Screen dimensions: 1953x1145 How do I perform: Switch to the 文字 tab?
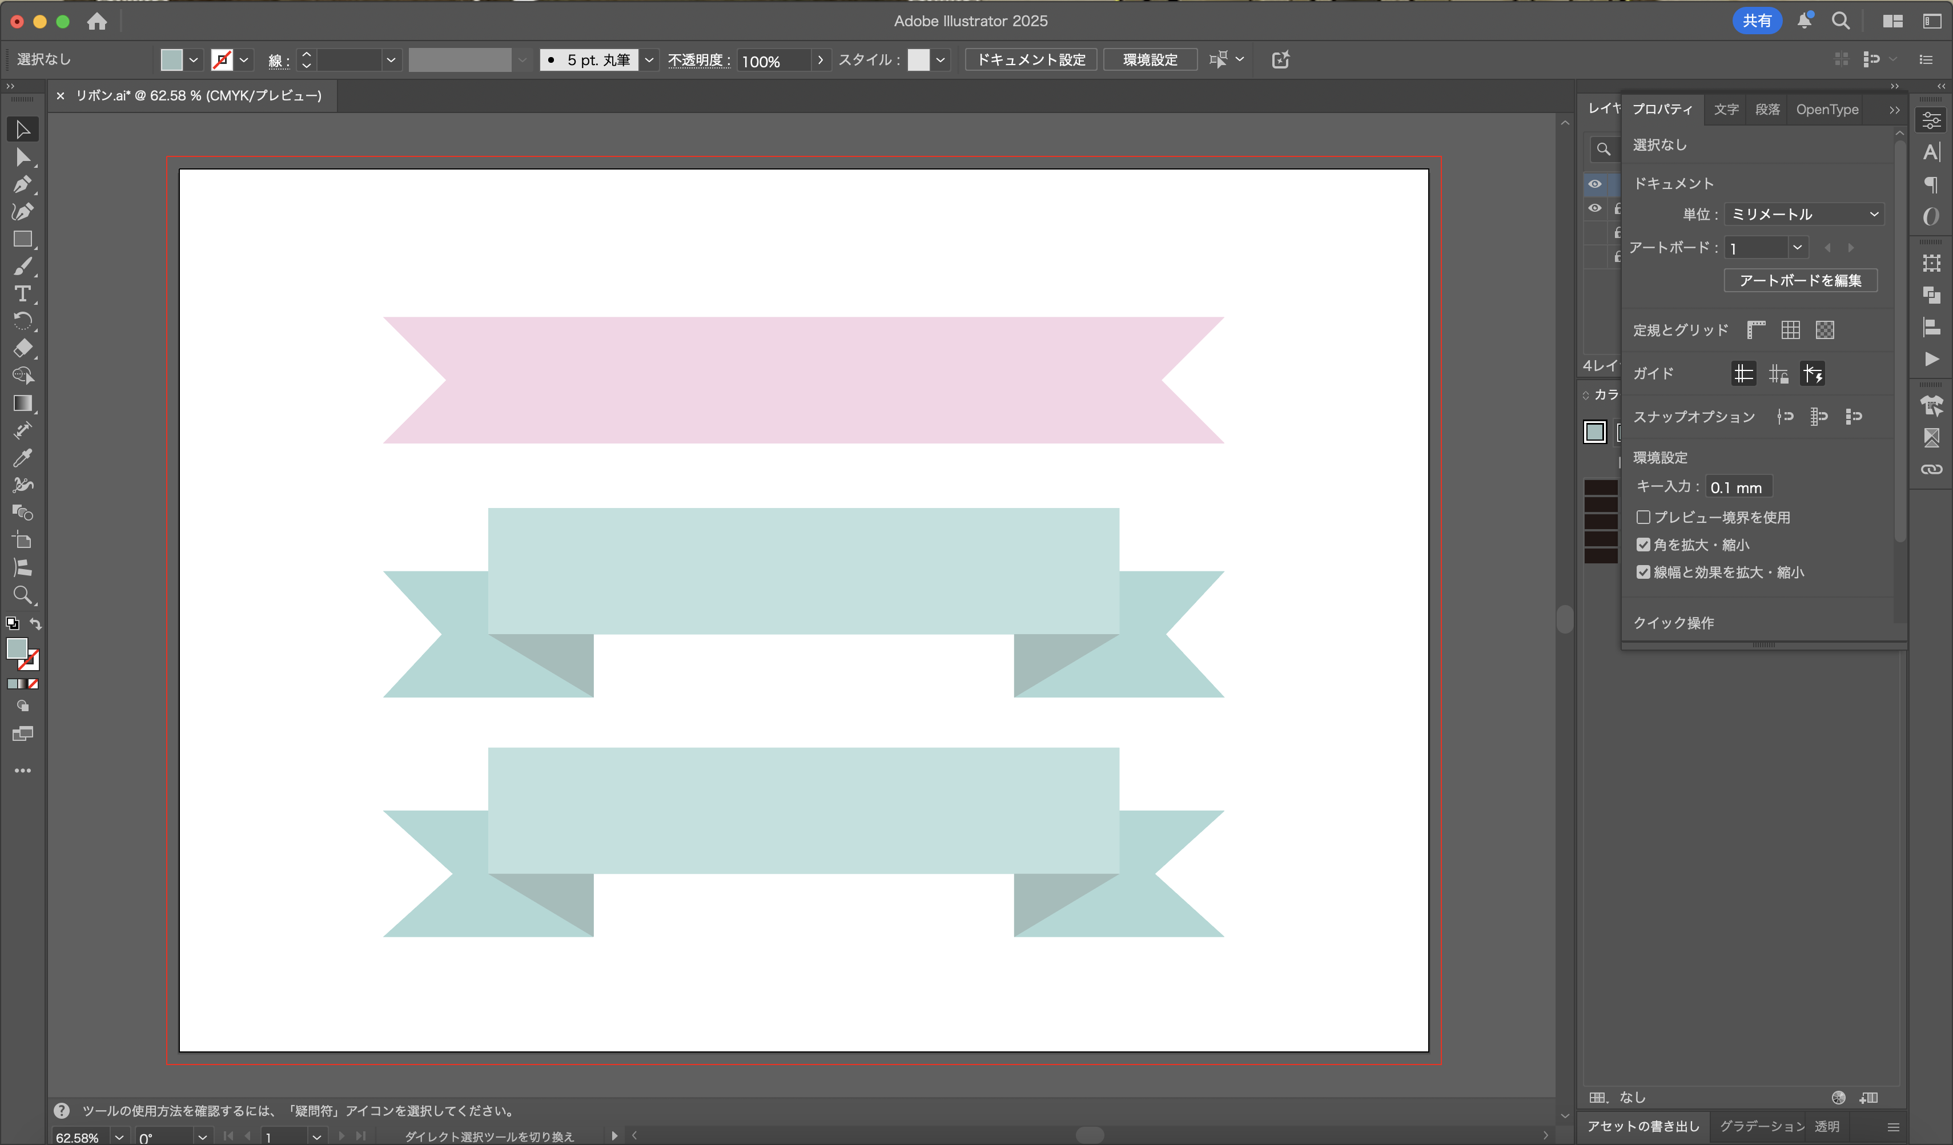1726,109
